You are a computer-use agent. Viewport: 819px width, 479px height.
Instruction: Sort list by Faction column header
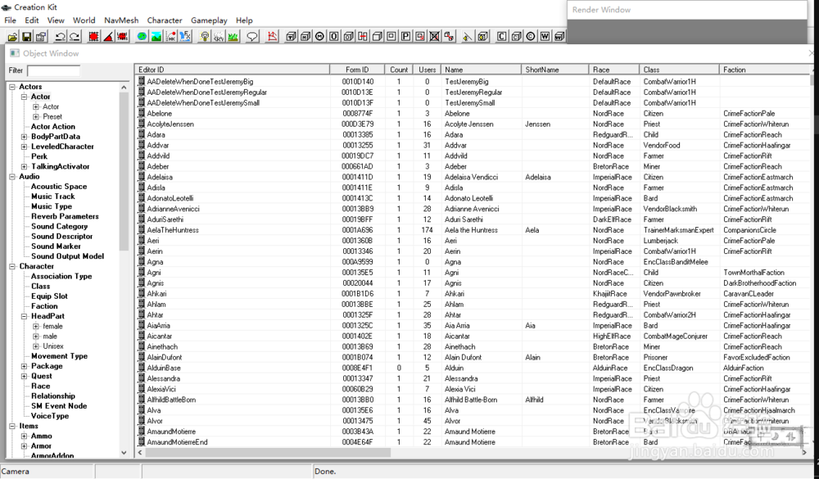765,70
